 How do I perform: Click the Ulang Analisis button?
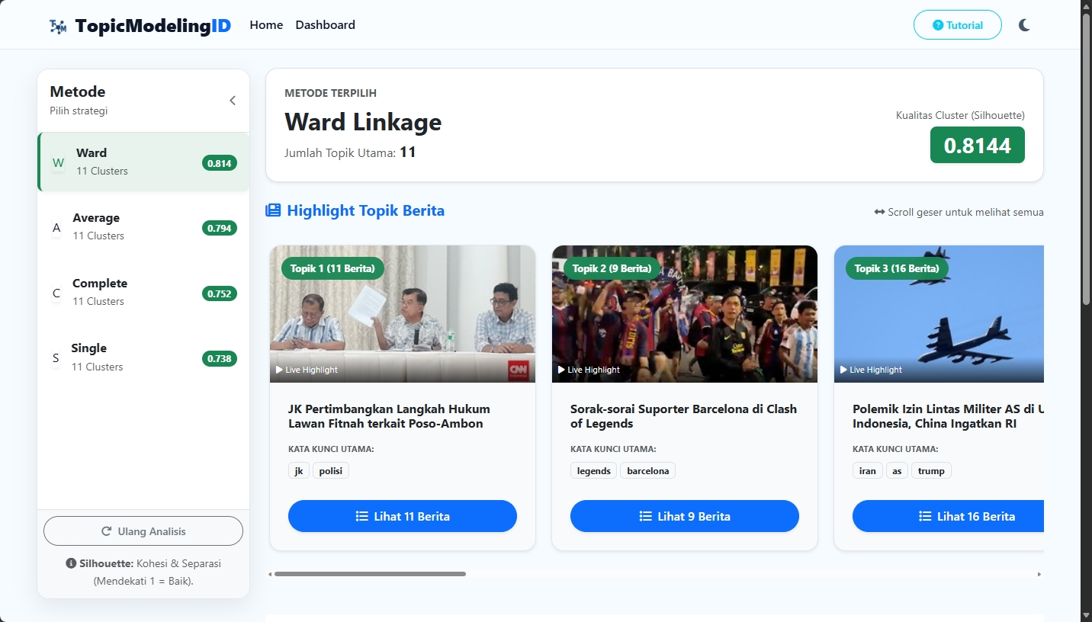143,531
